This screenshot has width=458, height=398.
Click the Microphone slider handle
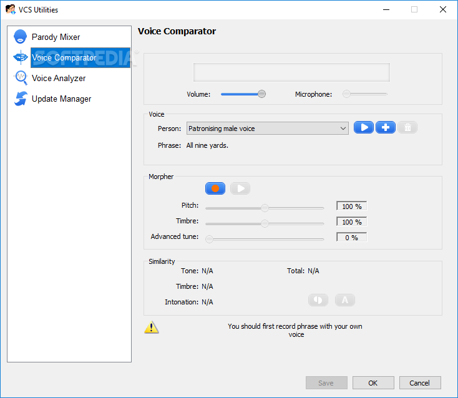click(346, 94)
